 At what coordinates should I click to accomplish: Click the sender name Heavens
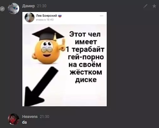30,117
